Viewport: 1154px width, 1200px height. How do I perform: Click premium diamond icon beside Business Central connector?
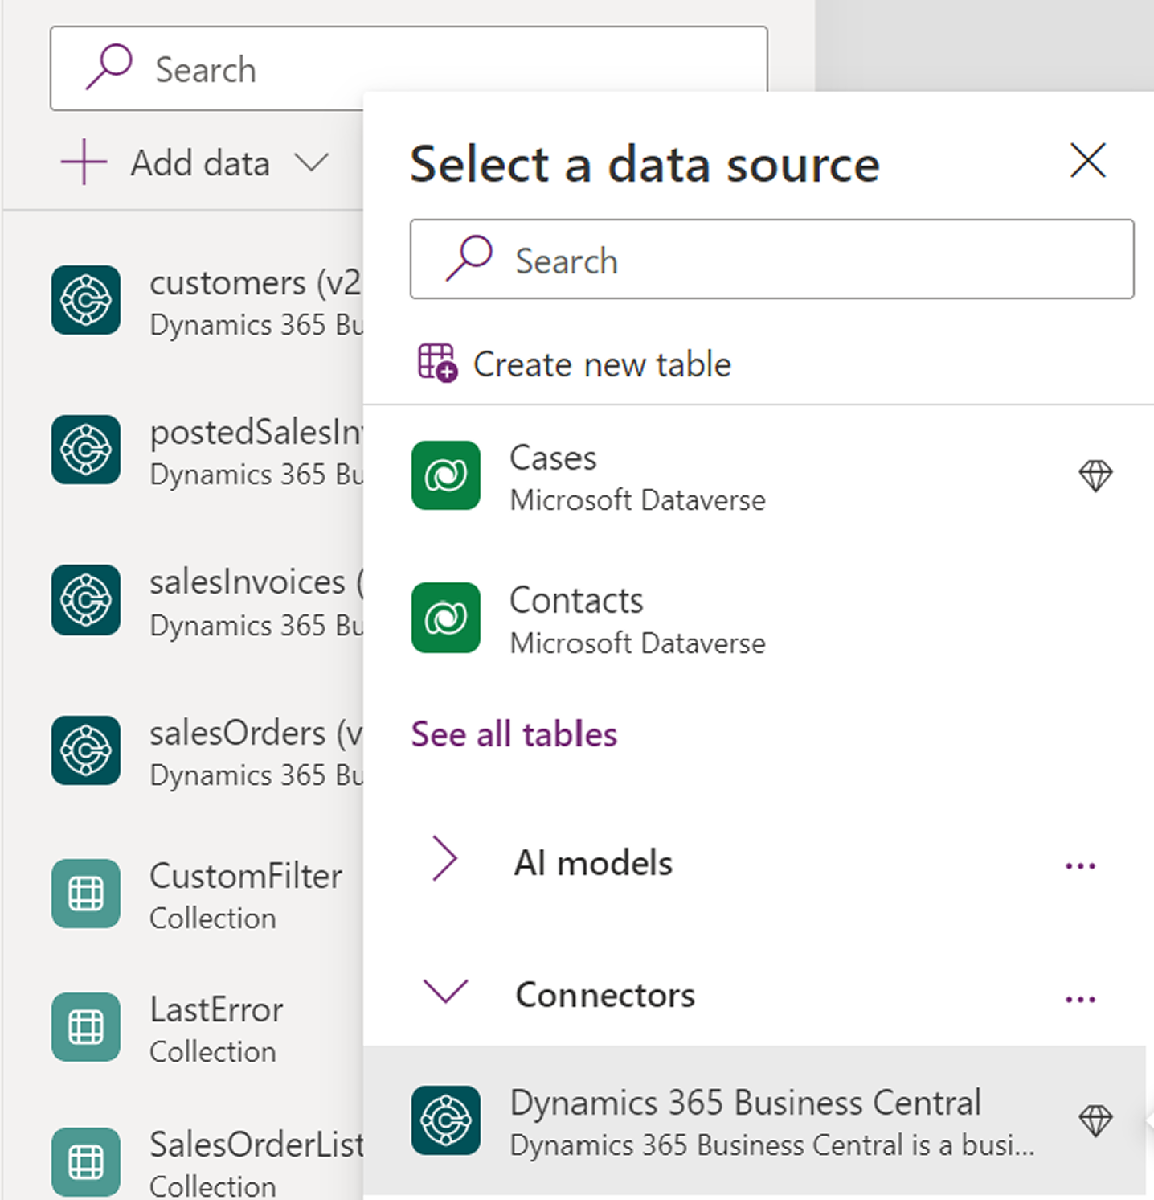(x=1095, y=1120)
